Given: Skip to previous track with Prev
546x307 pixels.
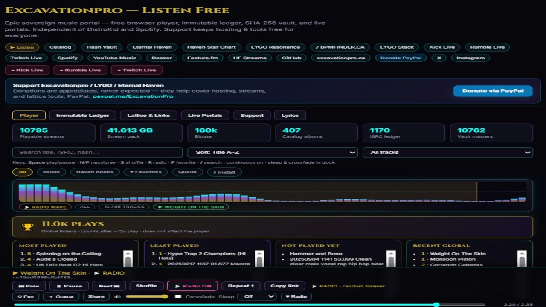Looking at the screenshot, I should pos(29,286).
